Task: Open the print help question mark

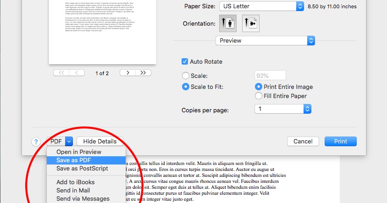Action: click(x=36, y=142)
